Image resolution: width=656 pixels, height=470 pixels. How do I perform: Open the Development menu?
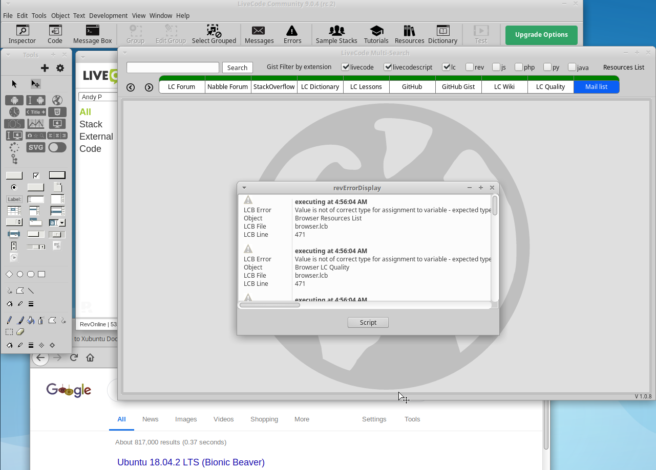(108, 15)
